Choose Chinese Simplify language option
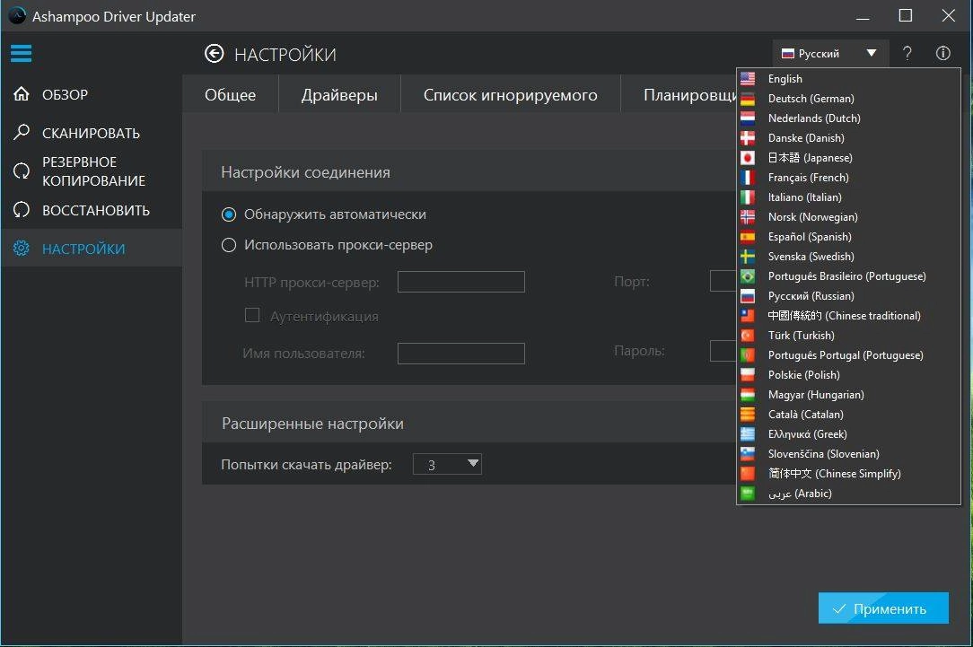The height and width of the screenshot is (647, 973). coord(848,474)
